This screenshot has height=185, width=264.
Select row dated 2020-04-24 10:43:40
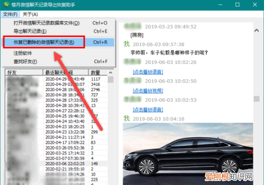click(x=56, y=121)
